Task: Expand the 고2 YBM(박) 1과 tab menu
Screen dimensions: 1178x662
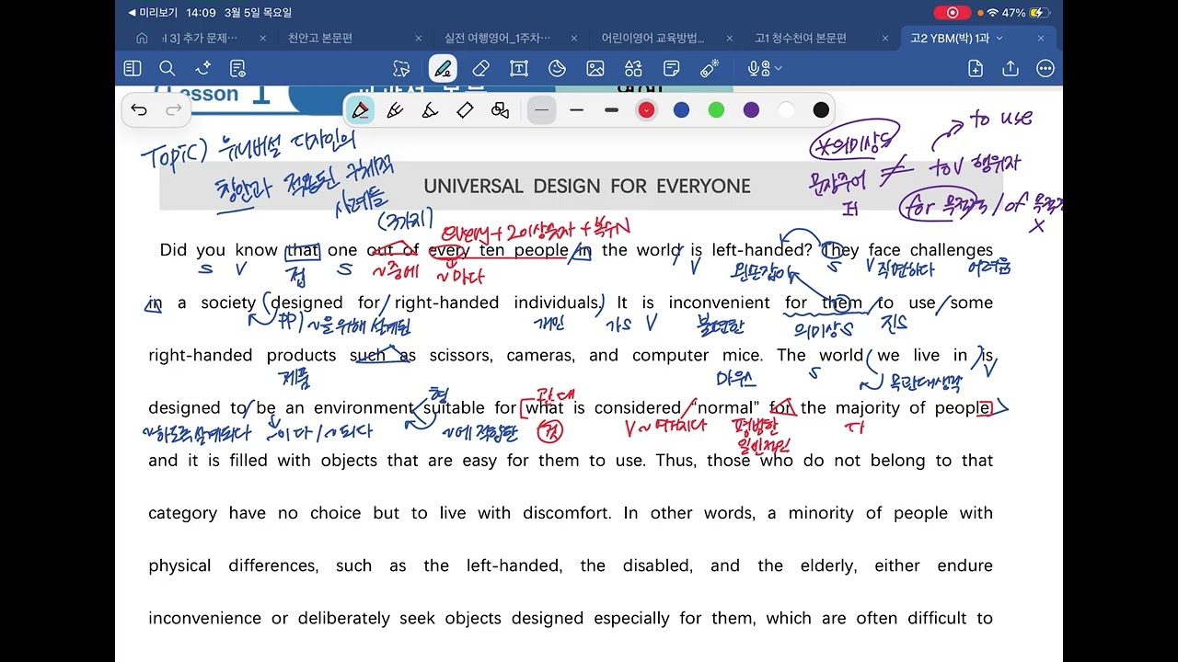Action: pyautogui.click(x=999, y=39)
